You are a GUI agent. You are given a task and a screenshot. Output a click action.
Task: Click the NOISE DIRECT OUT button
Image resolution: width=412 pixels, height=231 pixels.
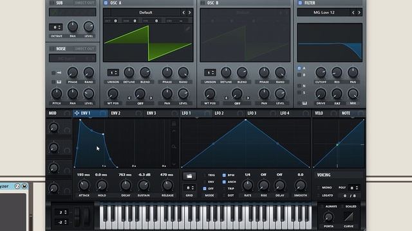84,49
